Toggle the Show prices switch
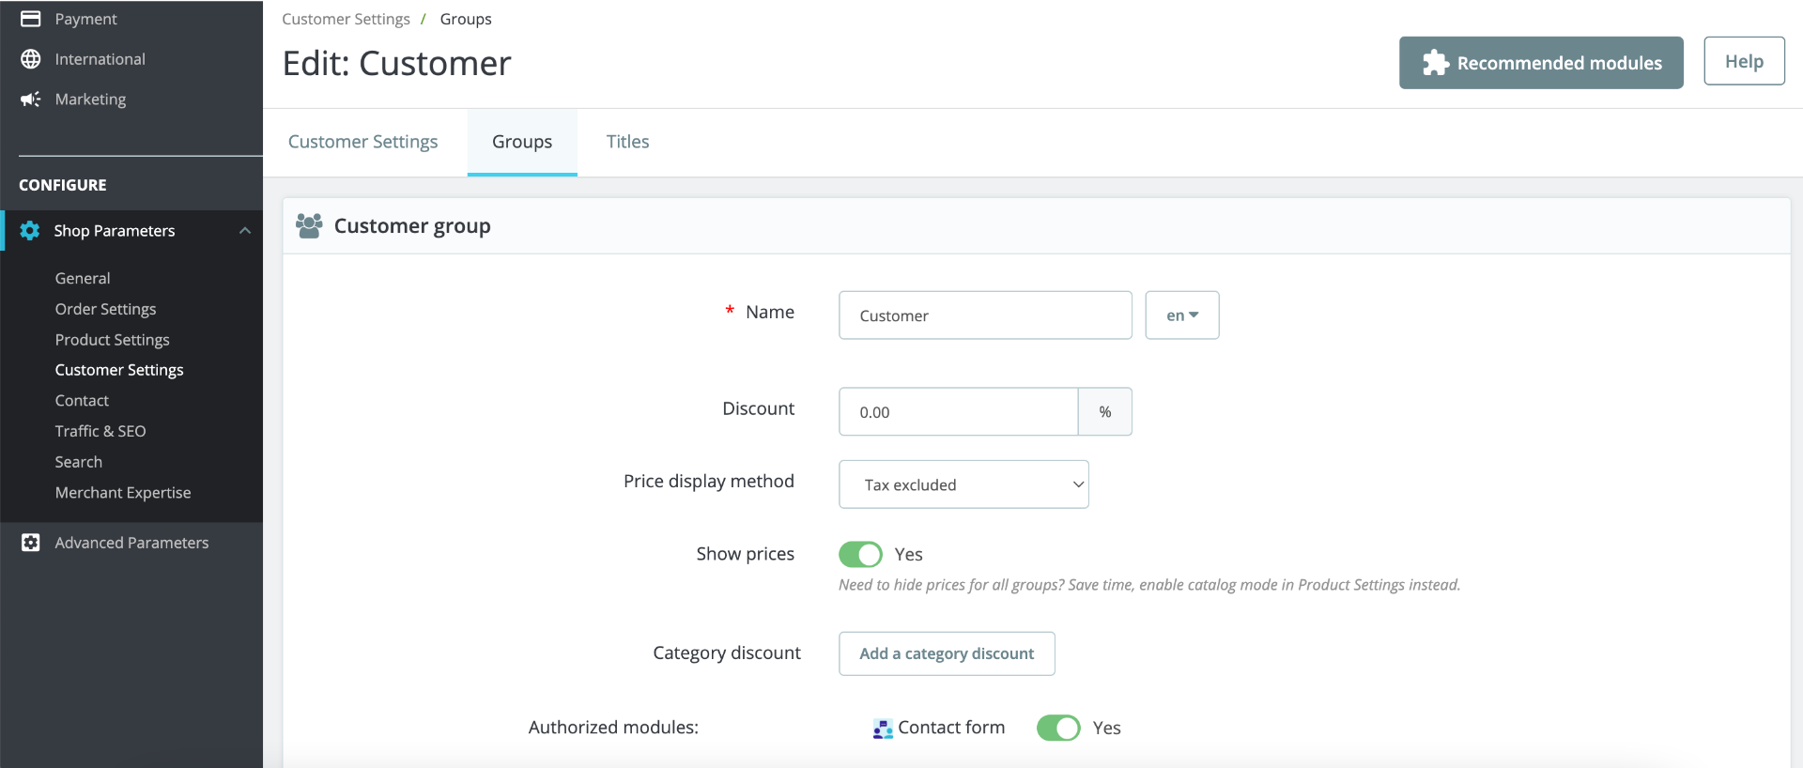 point(860,555)
